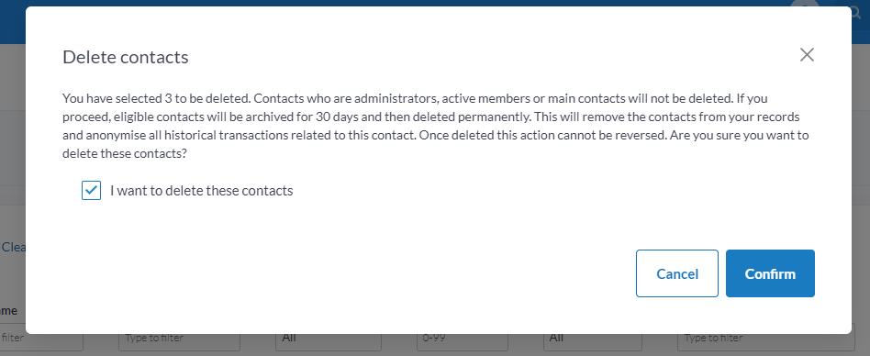The height and width of the screenshot is (356, 870).
Task: Click the blue tick mark inside checkbox
Action: [91, 190]
